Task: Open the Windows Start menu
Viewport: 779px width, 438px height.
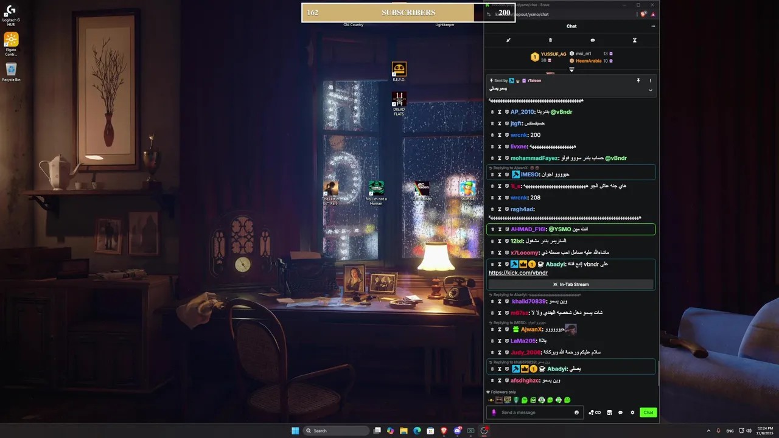Action: [295, 431]
